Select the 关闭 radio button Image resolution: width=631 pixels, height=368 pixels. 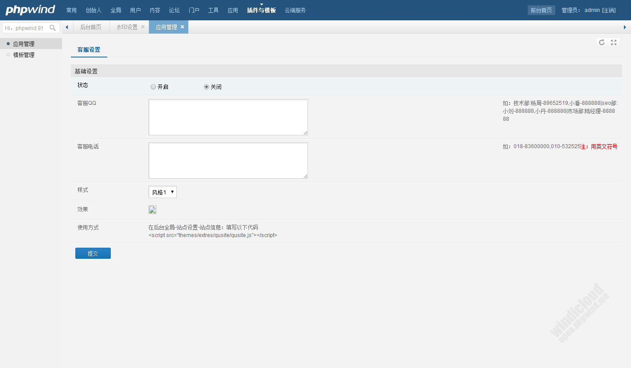click(206, 87)
